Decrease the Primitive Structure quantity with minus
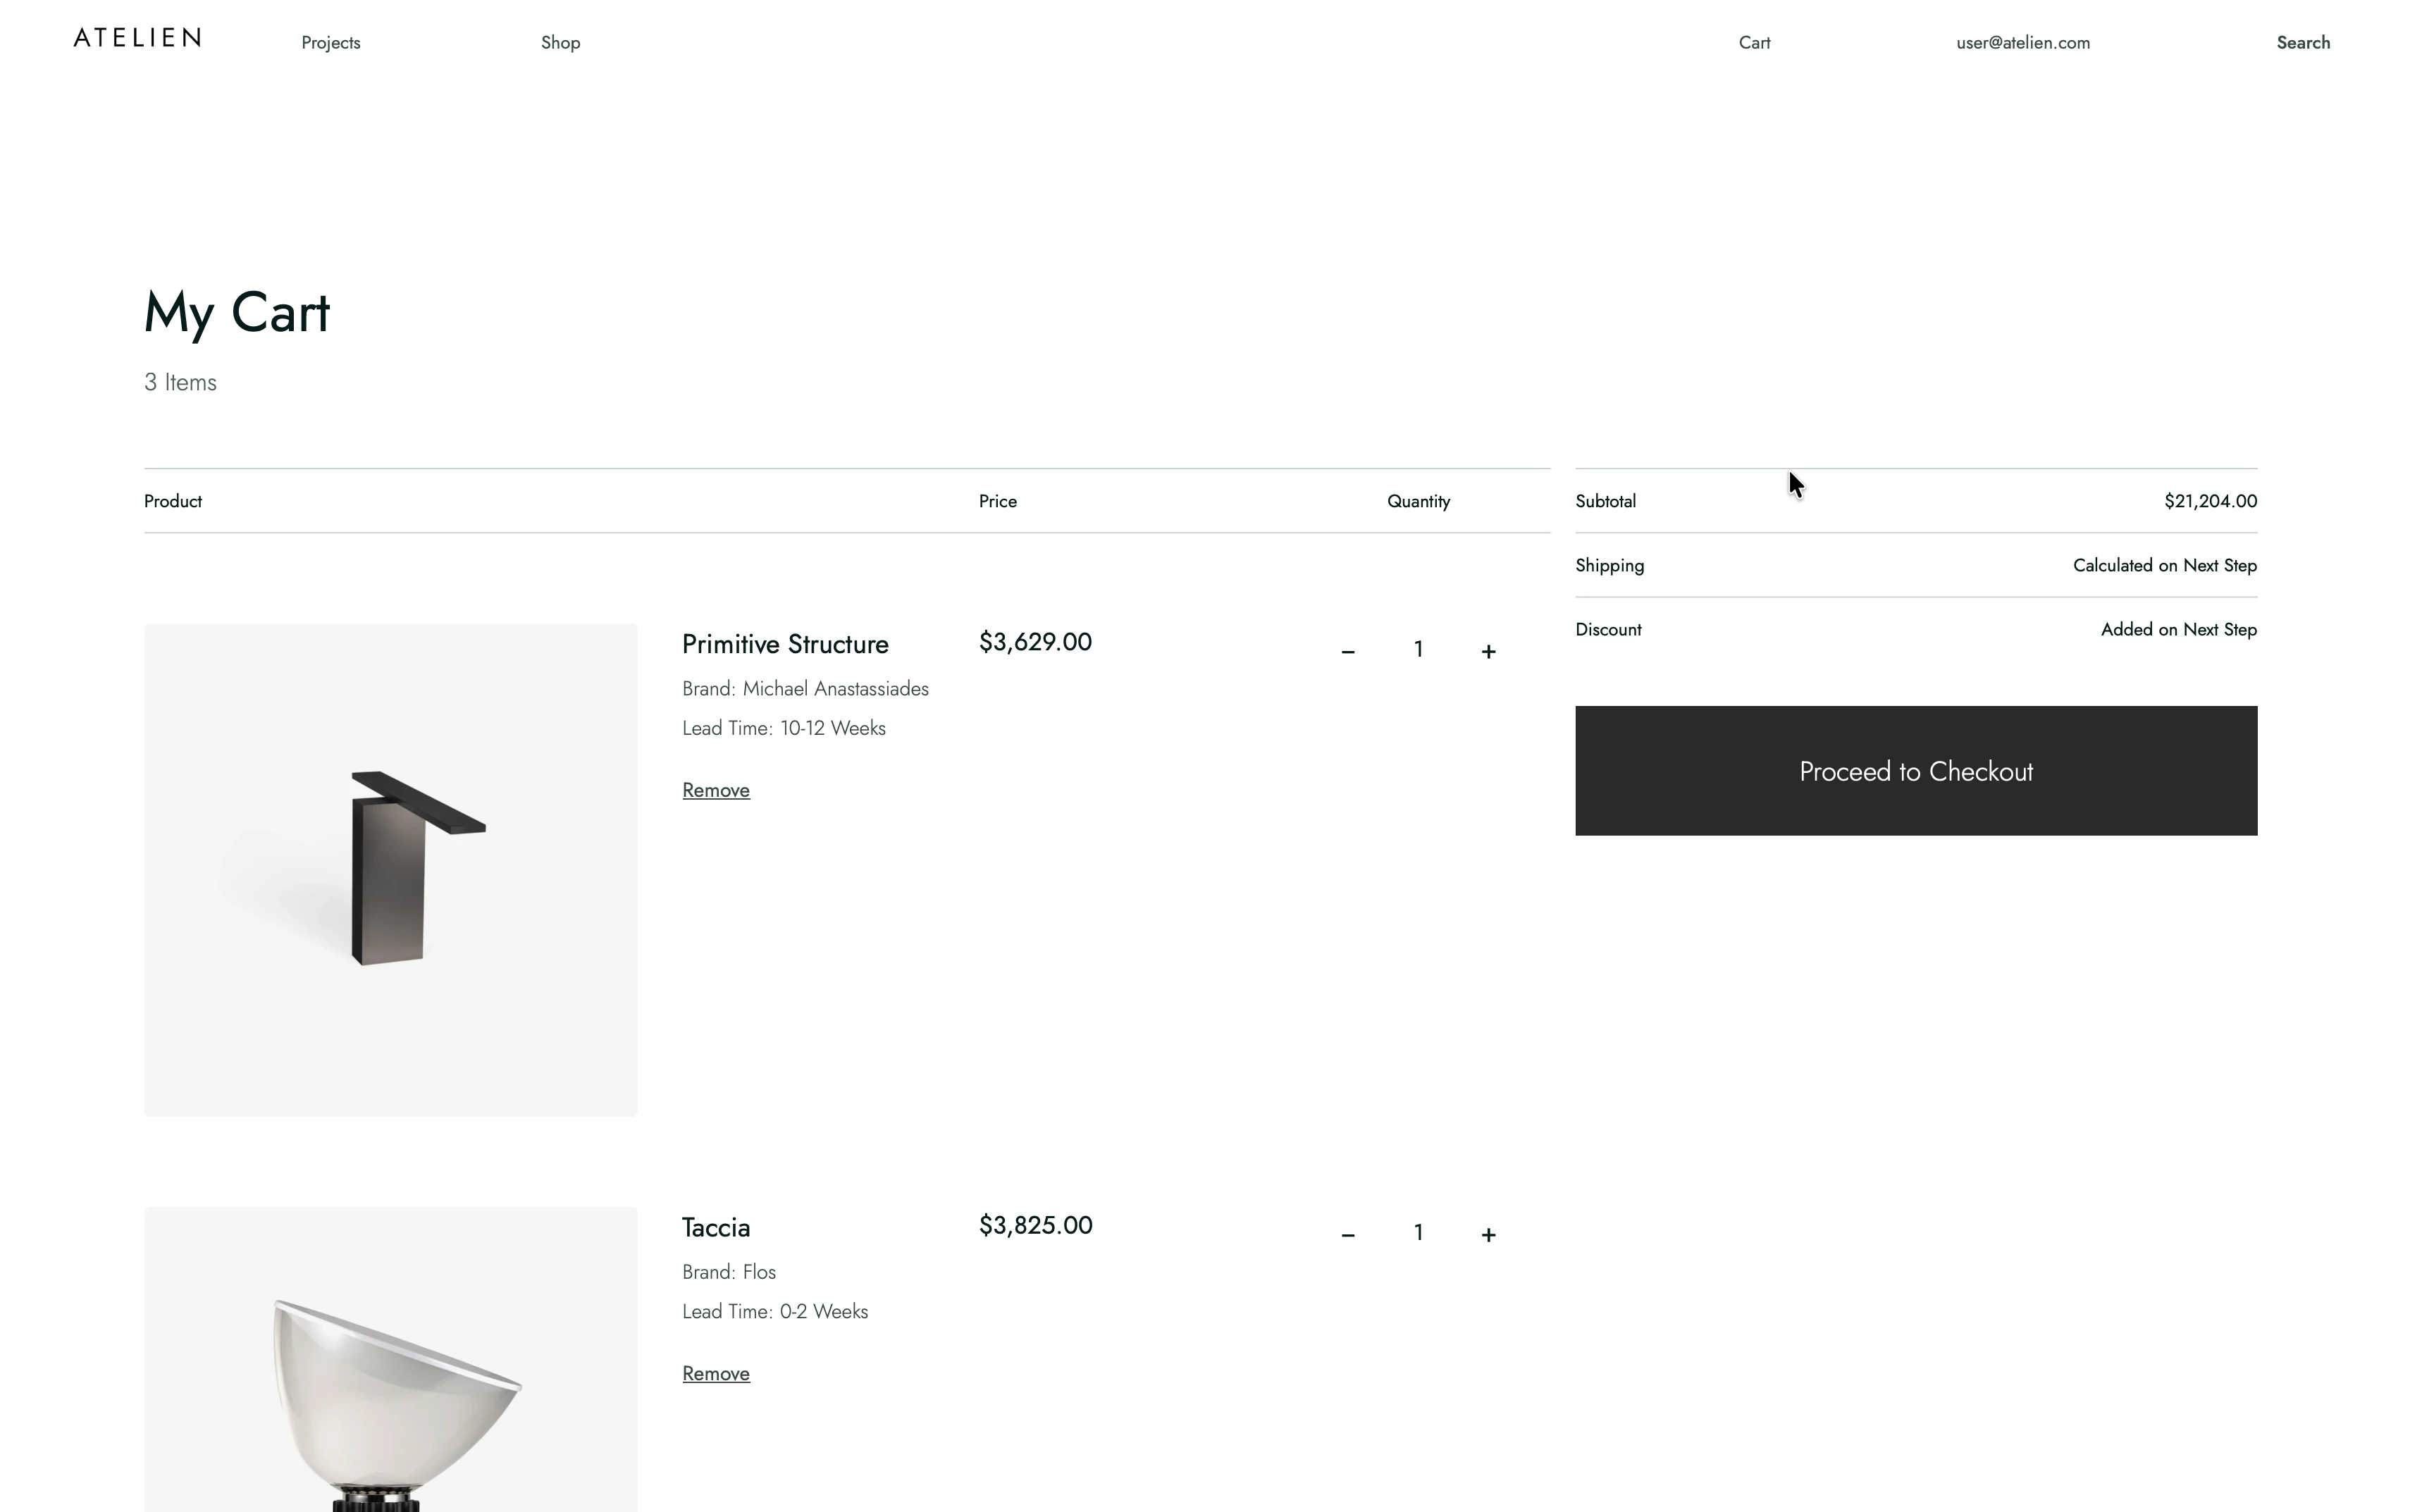The width and height of the screenshot is (2410, 1512). (1348, 651)
